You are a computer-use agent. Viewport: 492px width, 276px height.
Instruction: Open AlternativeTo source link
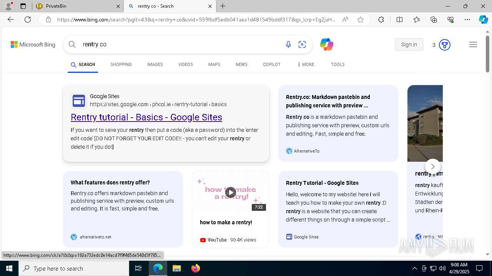(x=303, y=151)
